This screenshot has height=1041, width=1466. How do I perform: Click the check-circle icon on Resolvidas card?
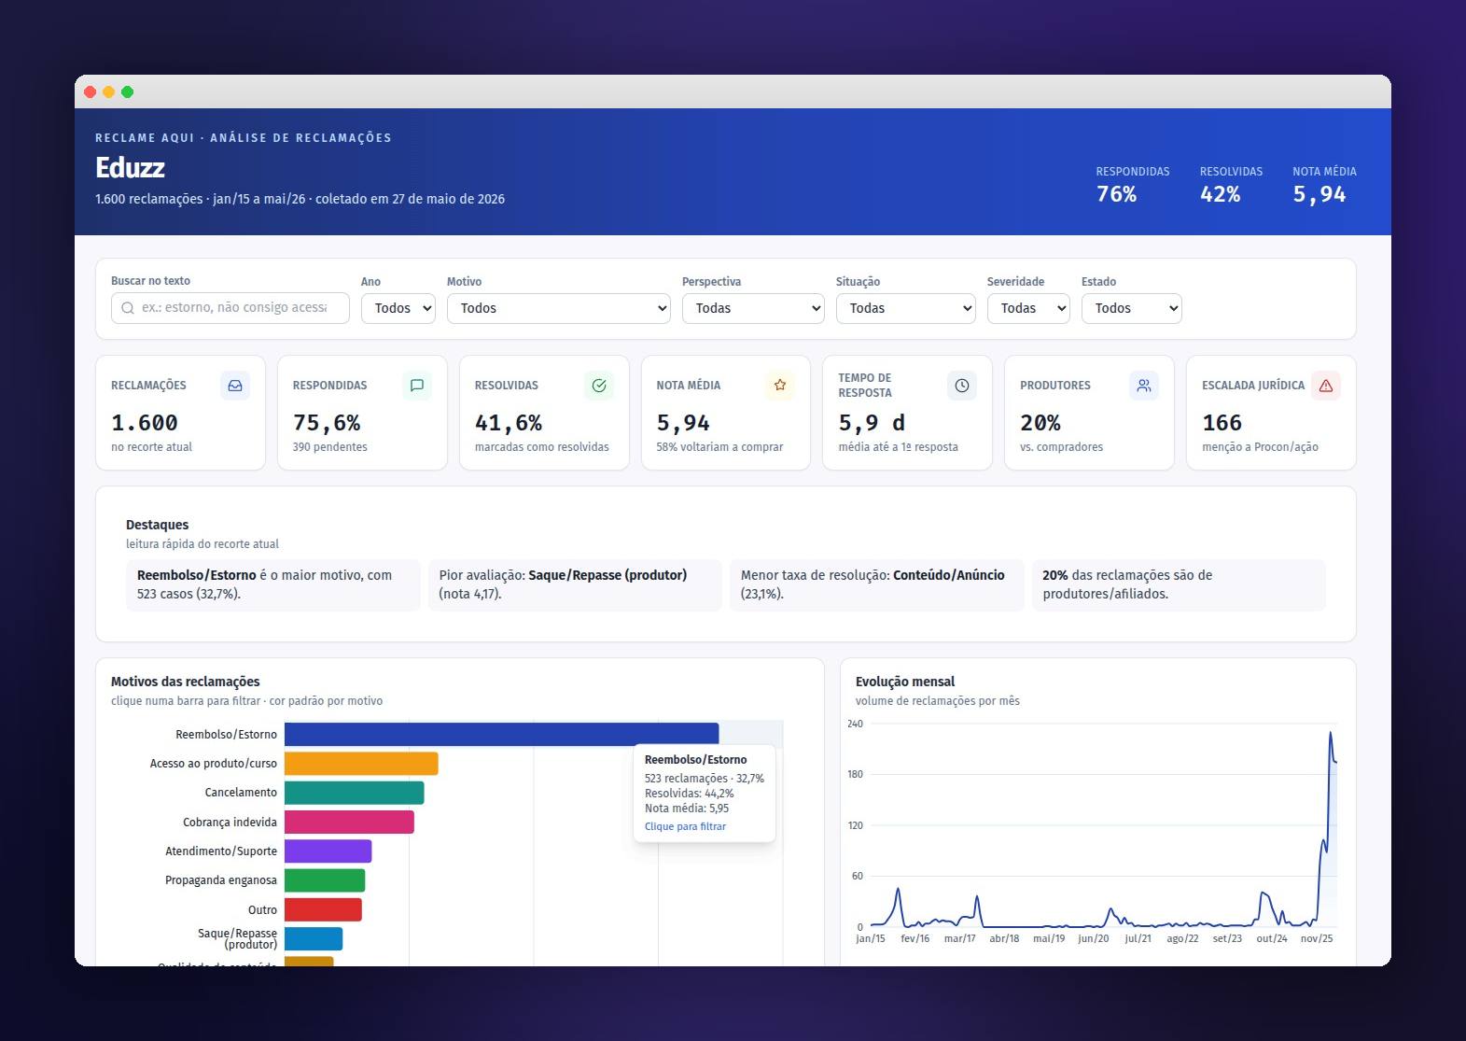click(x=599, y=386)
